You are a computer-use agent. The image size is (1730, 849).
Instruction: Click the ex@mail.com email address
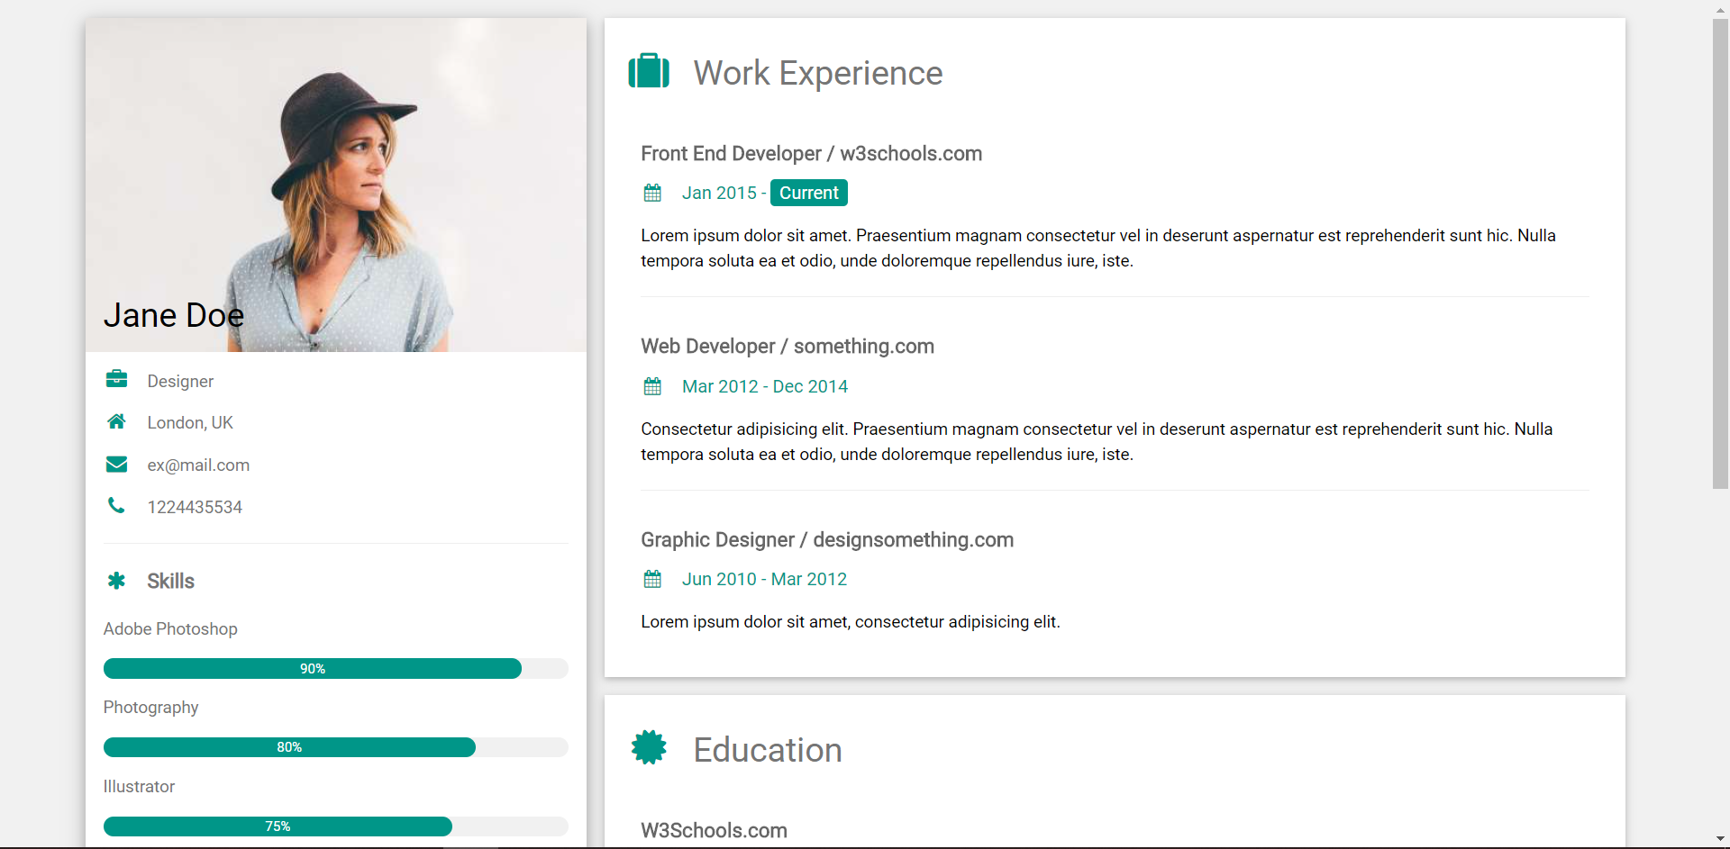click(x=198, y=465)
